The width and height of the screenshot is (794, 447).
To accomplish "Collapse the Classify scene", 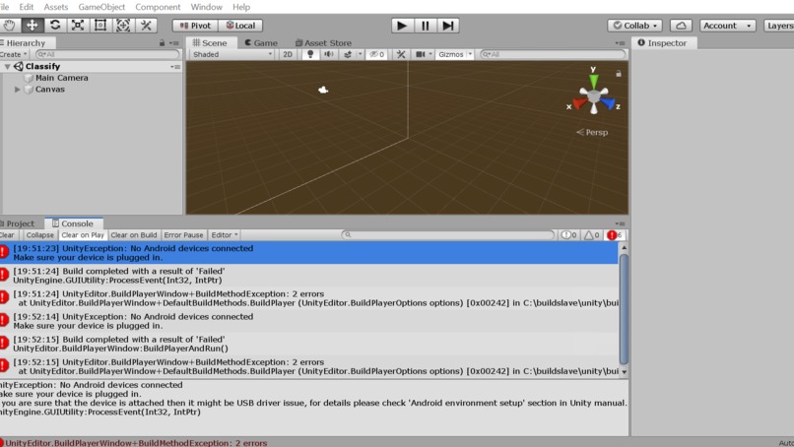I will pos(7,66).
